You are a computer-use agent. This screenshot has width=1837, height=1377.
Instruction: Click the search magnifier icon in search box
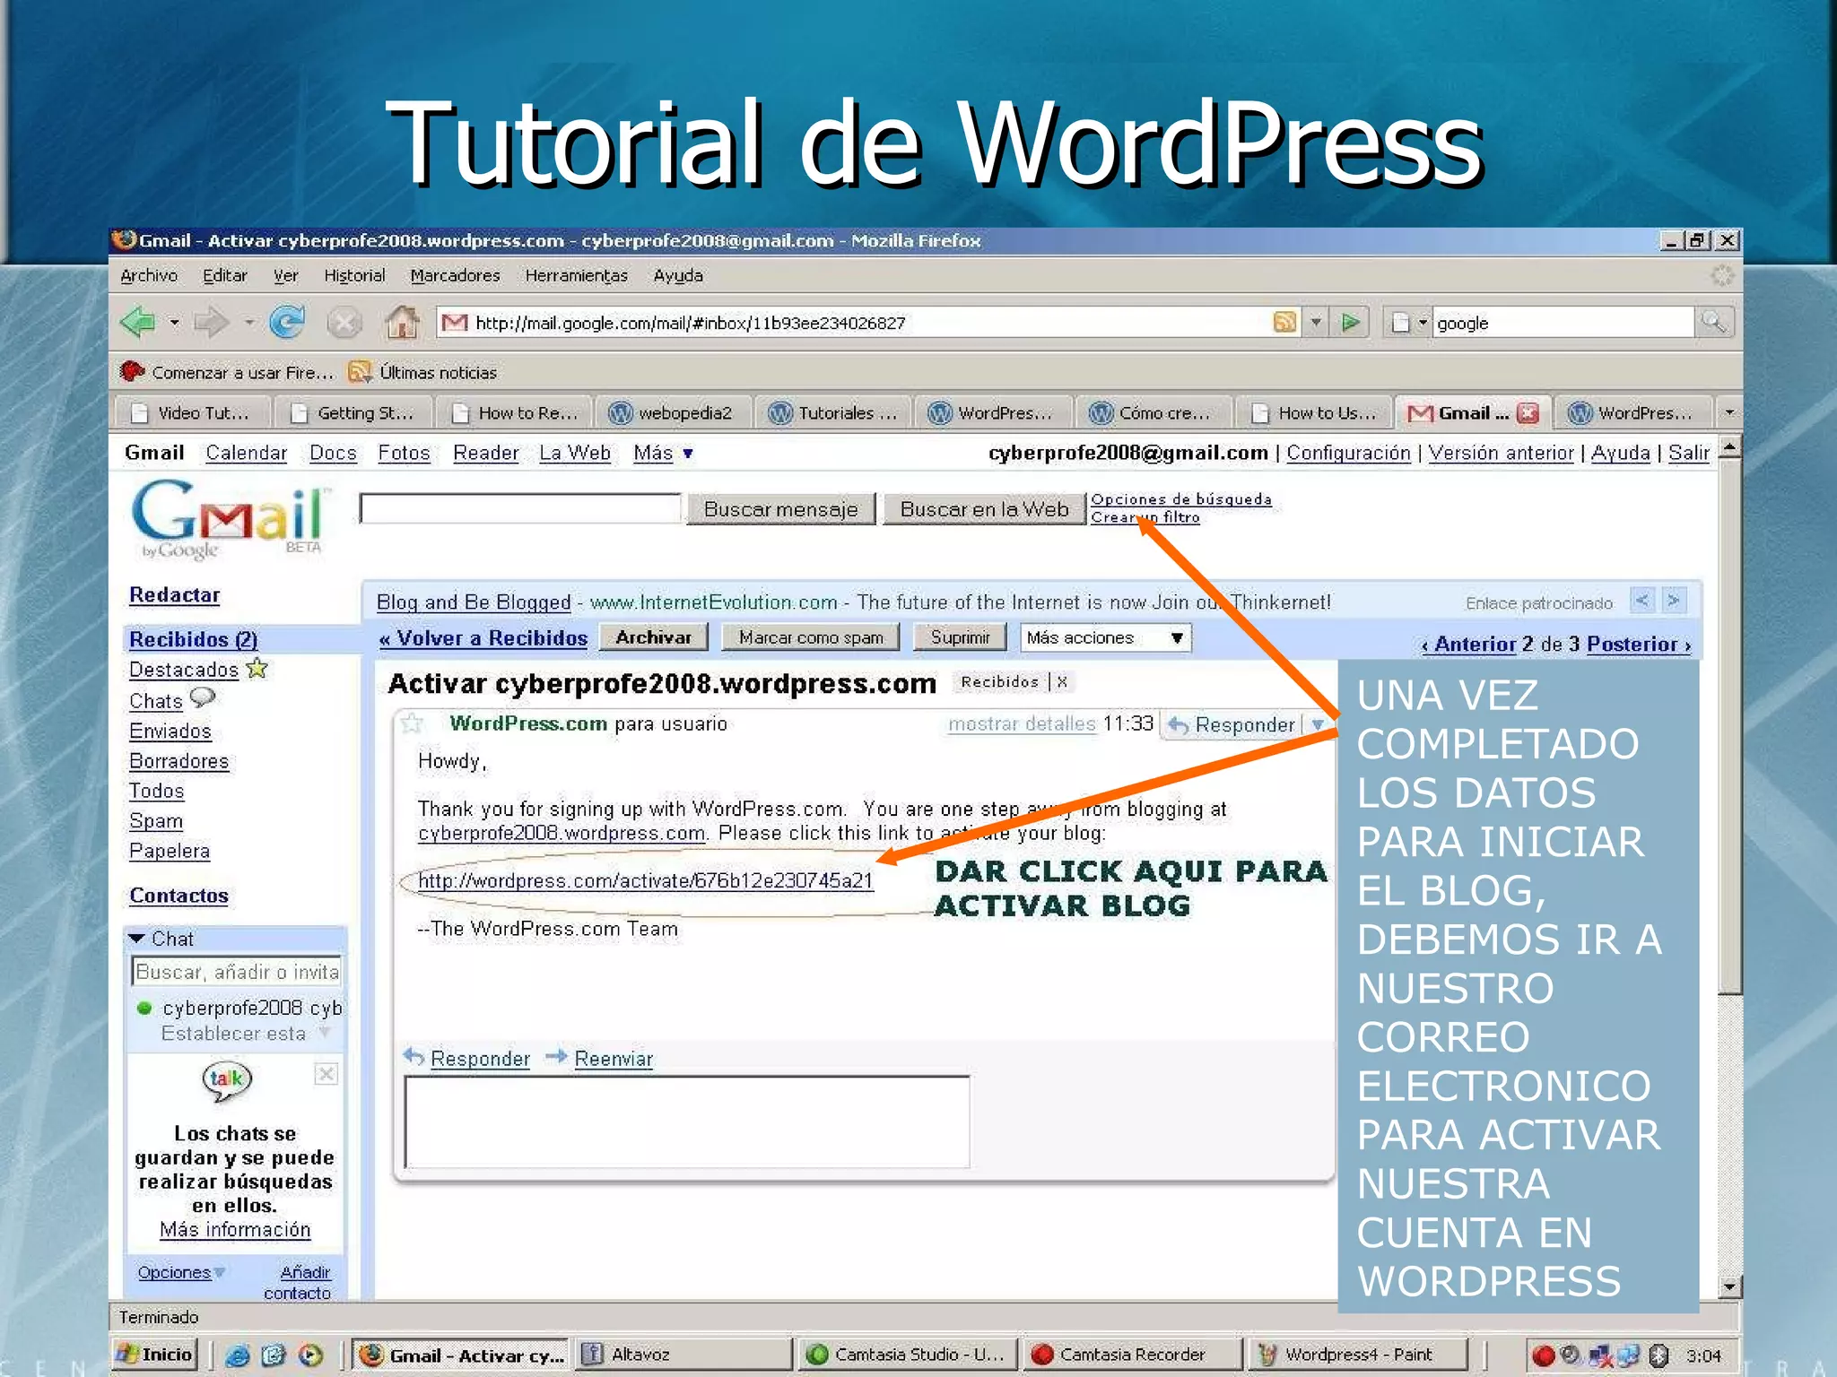tap(1713, 322)
